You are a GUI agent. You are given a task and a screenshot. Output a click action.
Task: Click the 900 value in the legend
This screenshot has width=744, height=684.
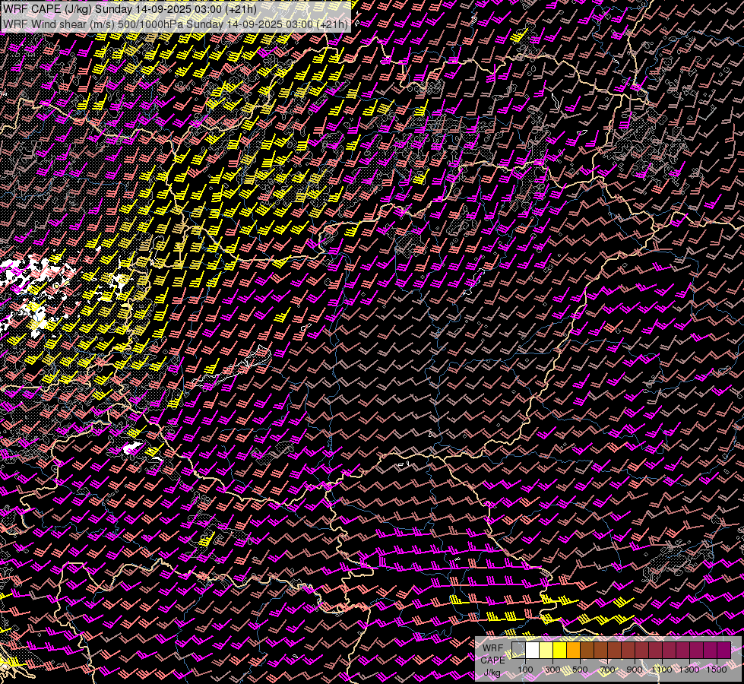pos(635,670)
